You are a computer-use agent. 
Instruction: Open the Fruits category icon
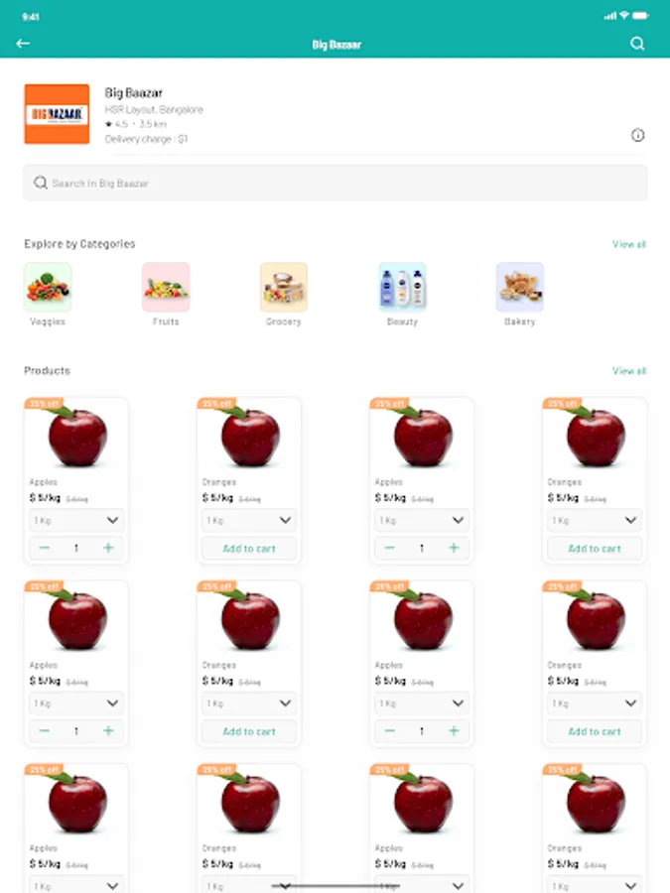click(x=166, y=287)
